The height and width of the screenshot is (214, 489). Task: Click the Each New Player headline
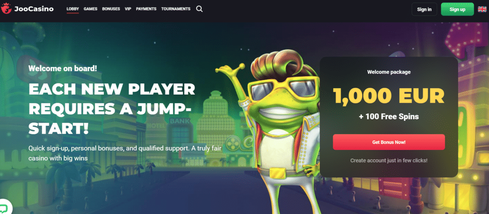112,109
